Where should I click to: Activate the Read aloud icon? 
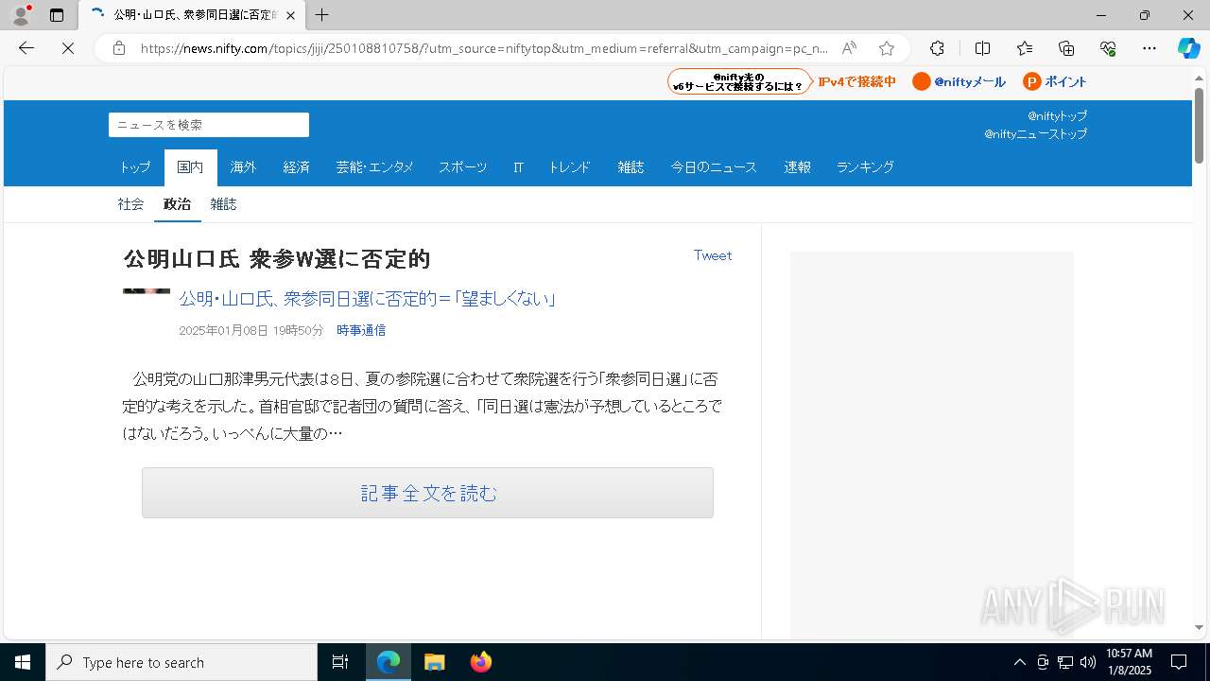click(x=849, y=48)
